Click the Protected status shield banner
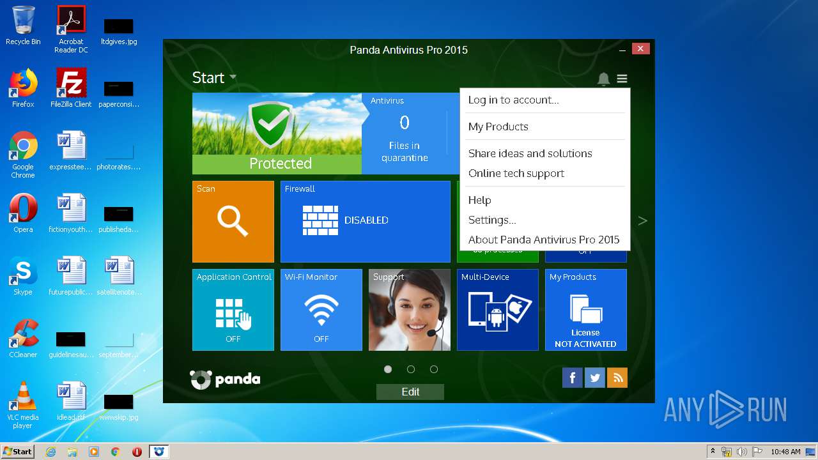 (x=277, y=134)
